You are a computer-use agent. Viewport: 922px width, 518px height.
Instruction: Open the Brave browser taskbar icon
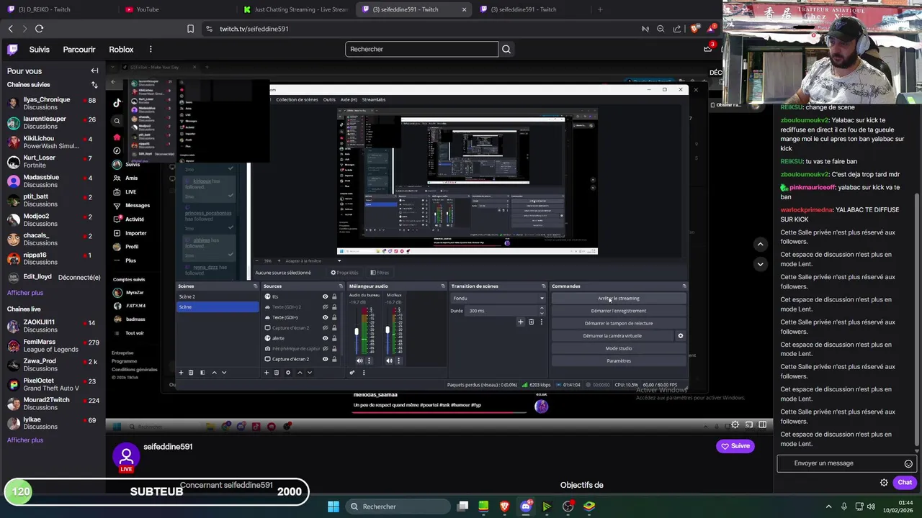coord(505,506)
